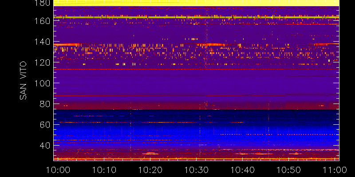Click the 120 frequency axis label
This screenshot has height=177, width=355.
tap(42, 62)
